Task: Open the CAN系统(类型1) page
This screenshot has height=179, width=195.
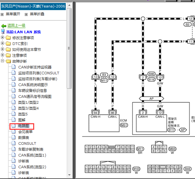Action: (x=32, y=155)
